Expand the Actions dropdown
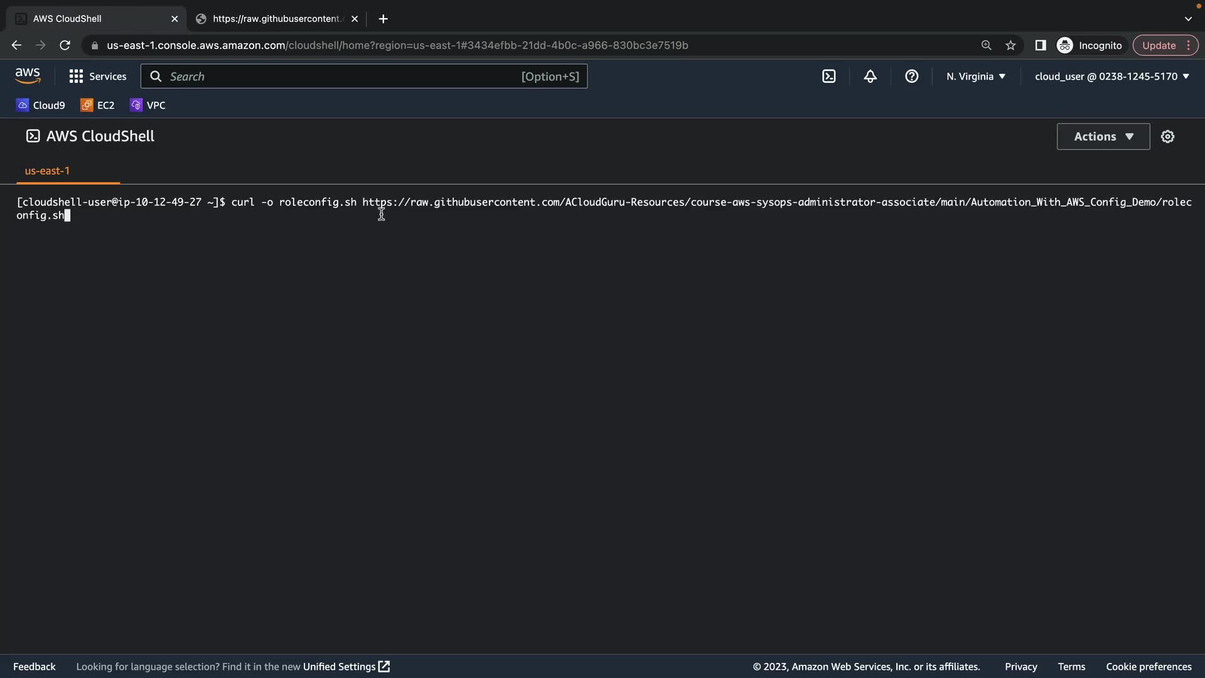 [1103, 137]
